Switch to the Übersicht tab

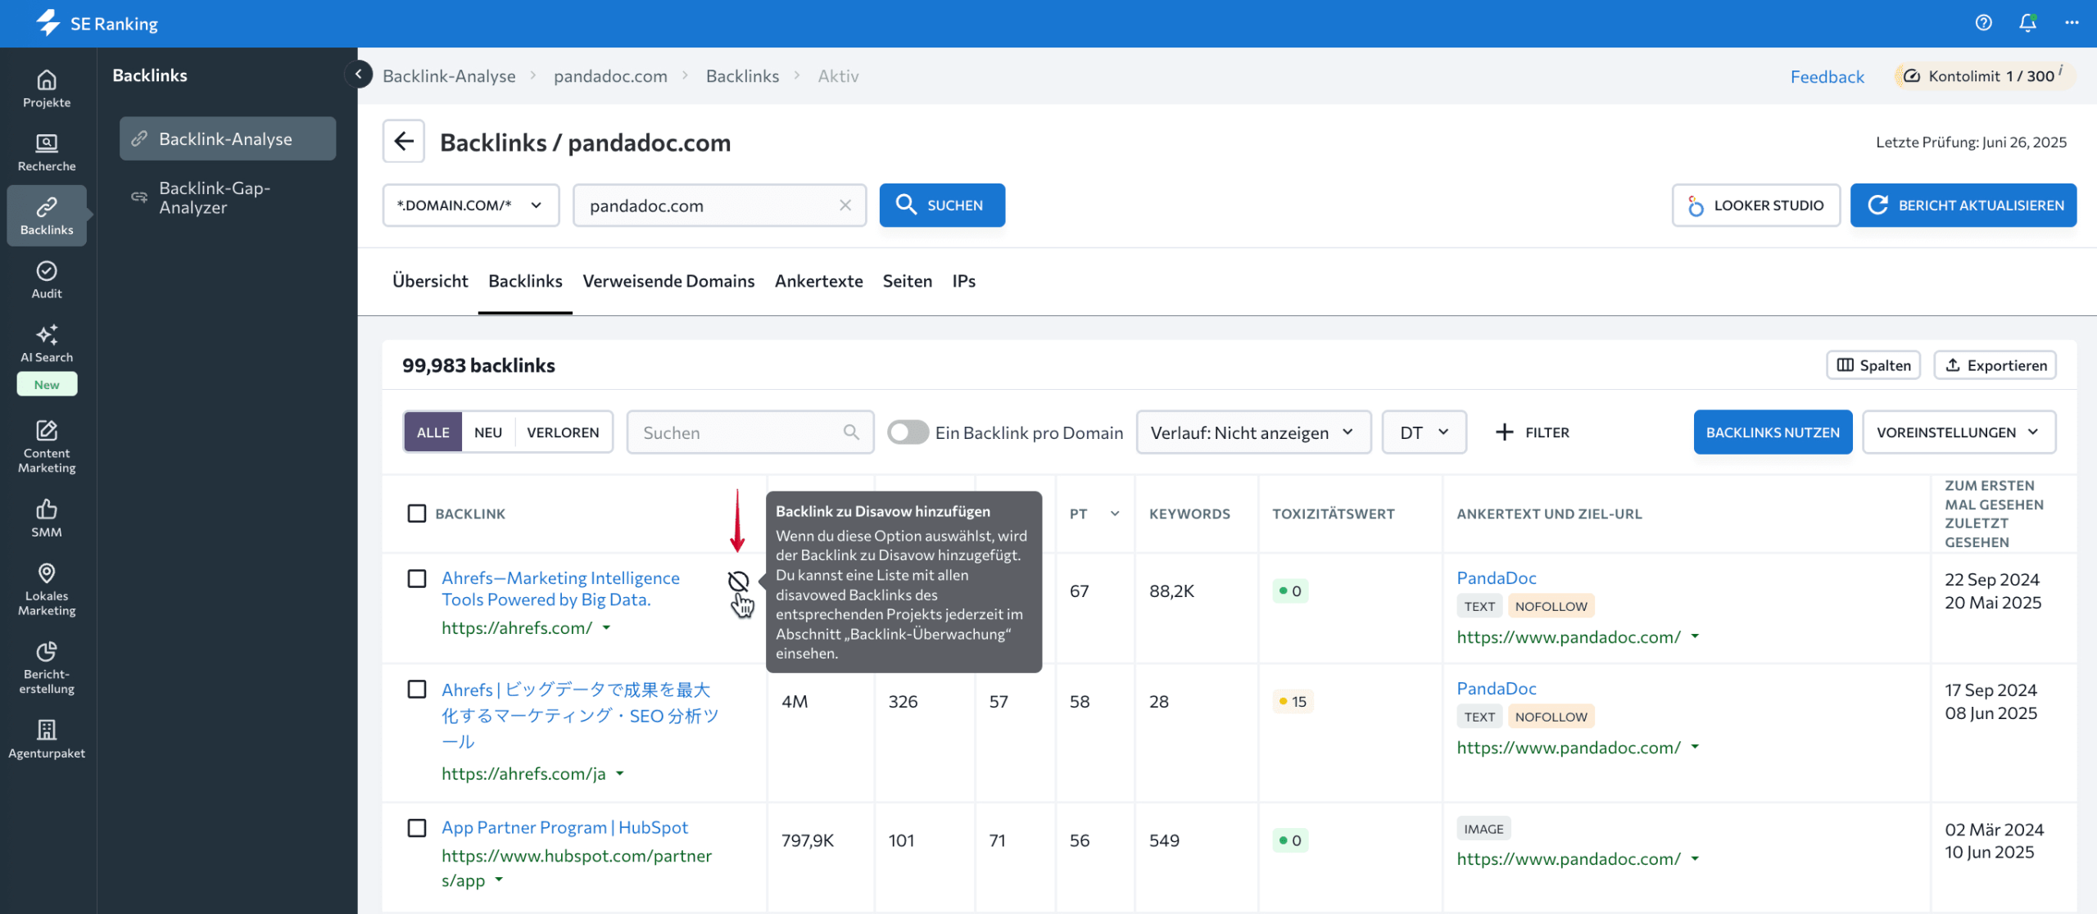coord(430,281)
